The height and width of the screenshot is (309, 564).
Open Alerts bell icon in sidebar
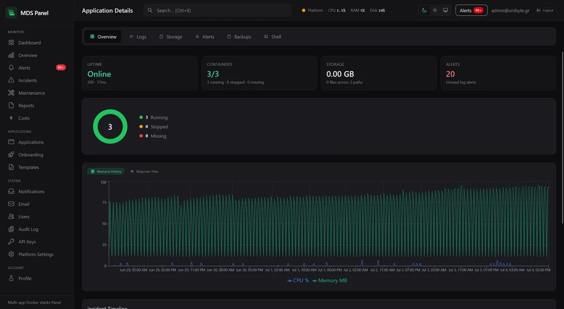point(11,68)
